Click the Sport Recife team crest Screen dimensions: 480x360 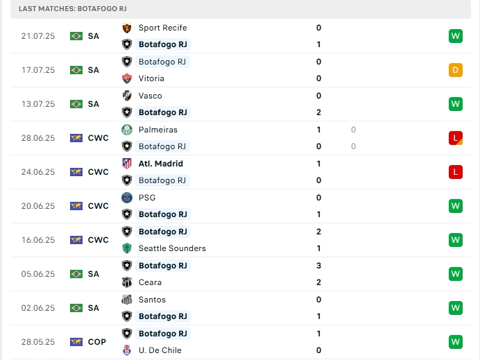tap(127, 28)
